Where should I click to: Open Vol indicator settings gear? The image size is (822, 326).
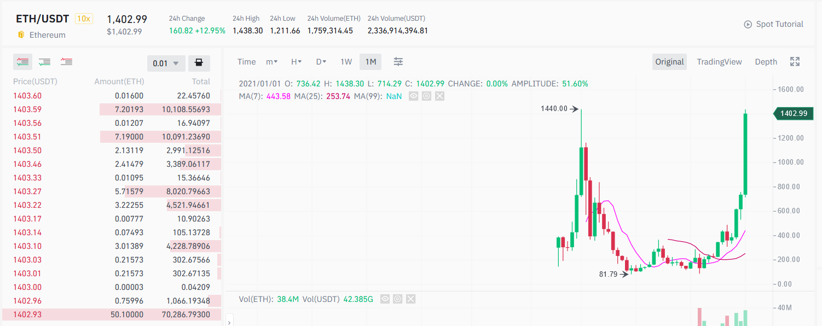tap(398, 299)
